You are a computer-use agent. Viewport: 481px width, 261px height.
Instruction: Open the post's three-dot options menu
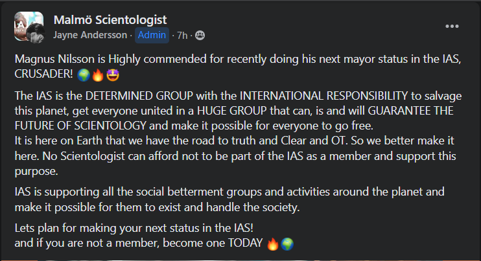point(452,26)
